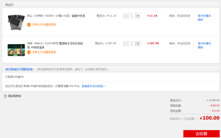221x138 pixels.
Task: Increase quantity of COMIX K3260 pens
Action: click(x=138, y=16)
